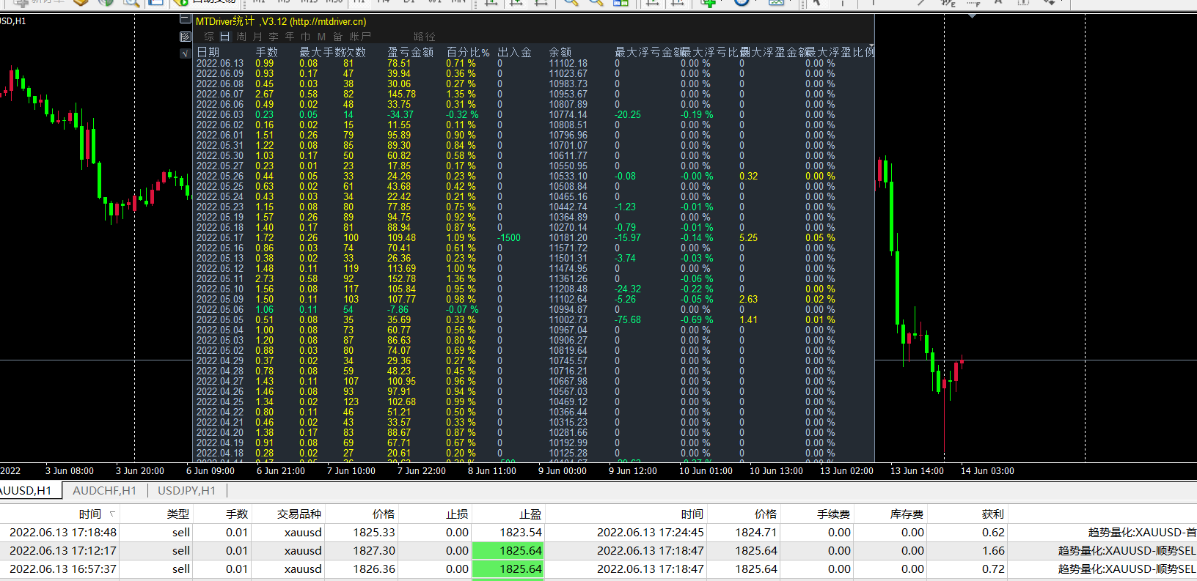This screenshot has width=1197, height=581.
Task: Click the 5.25 floating profit value
Action: coord(749,238)
